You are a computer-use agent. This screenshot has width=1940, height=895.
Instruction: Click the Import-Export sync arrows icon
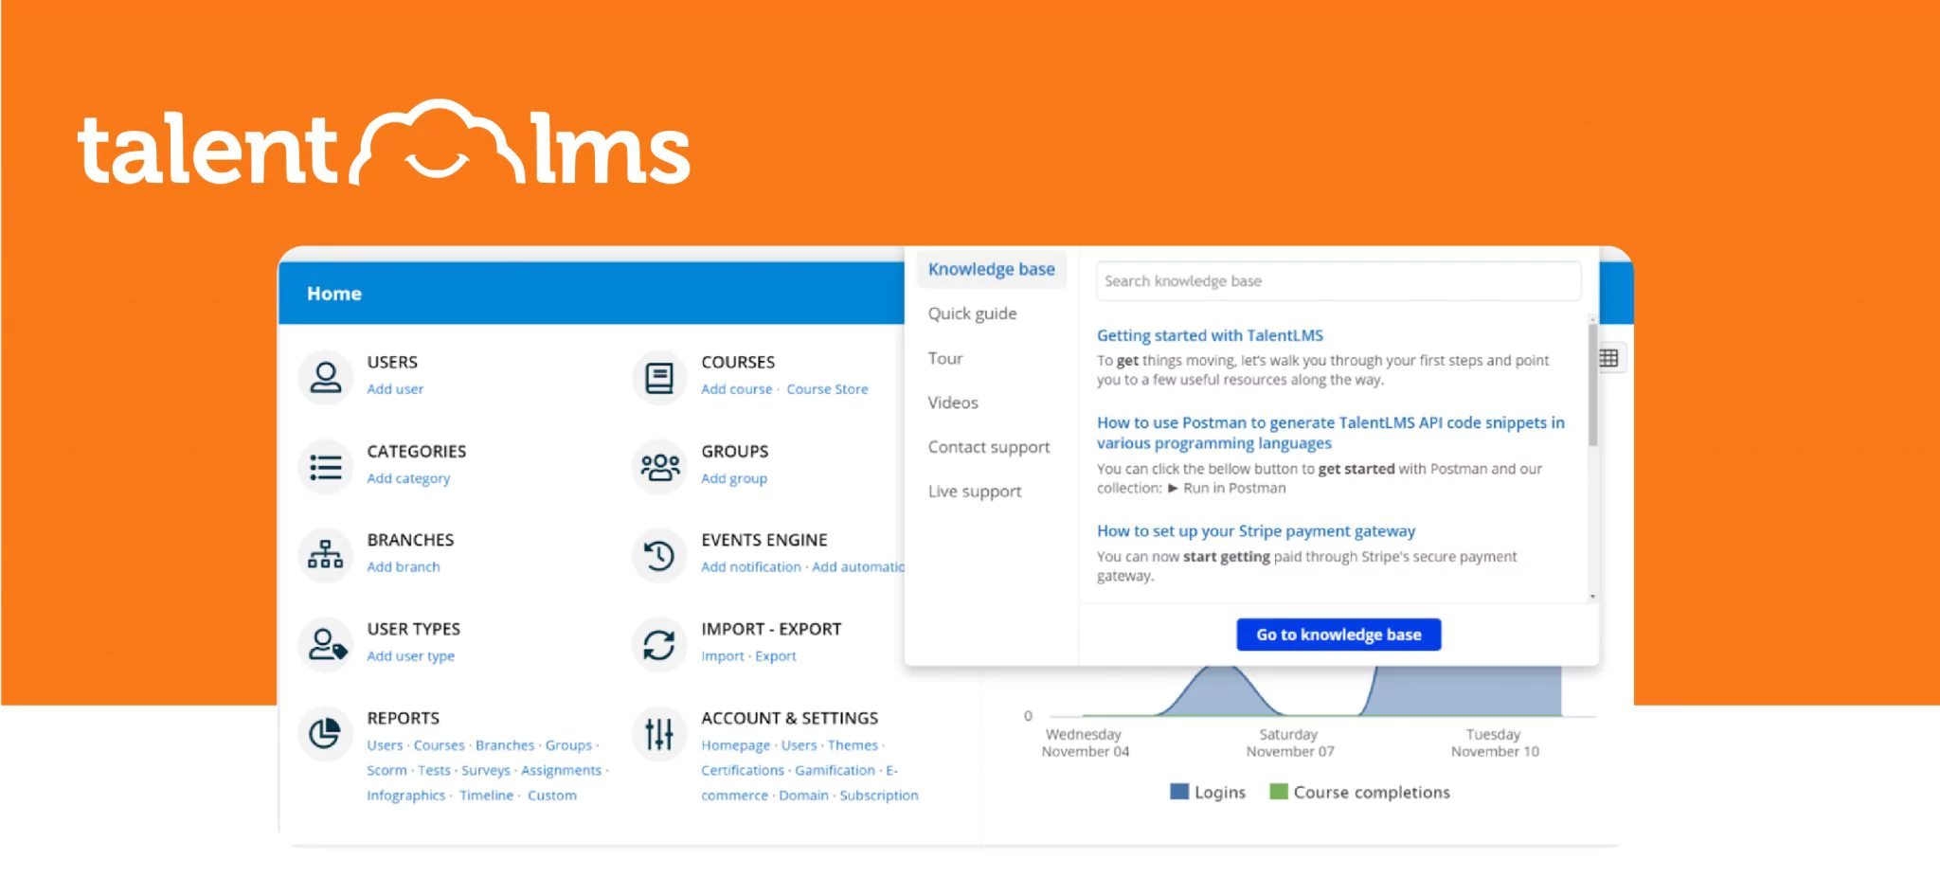659,644
